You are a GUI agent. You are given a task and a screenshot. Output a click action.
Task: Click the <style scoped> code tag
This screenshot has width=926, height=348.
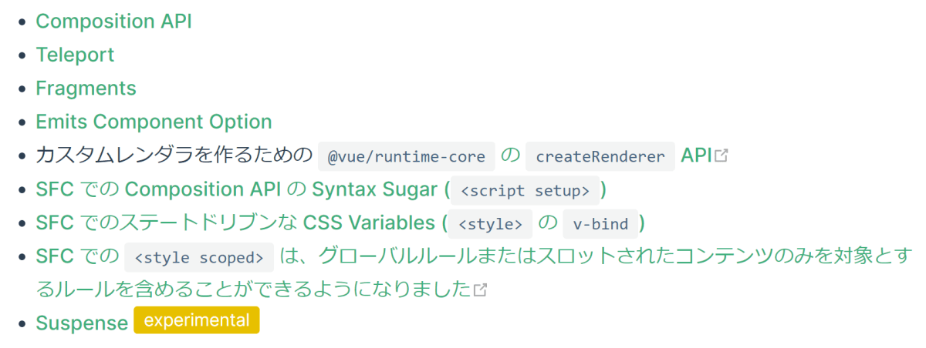pos(199,257)
